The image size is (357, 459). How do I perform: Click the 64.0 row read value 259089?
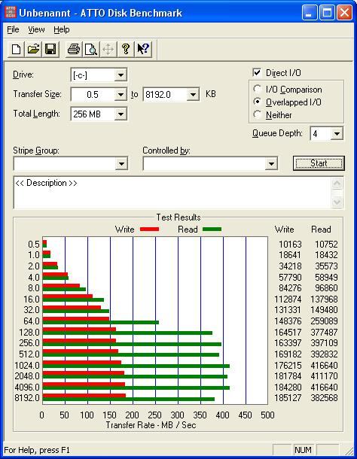coord(324,321)
